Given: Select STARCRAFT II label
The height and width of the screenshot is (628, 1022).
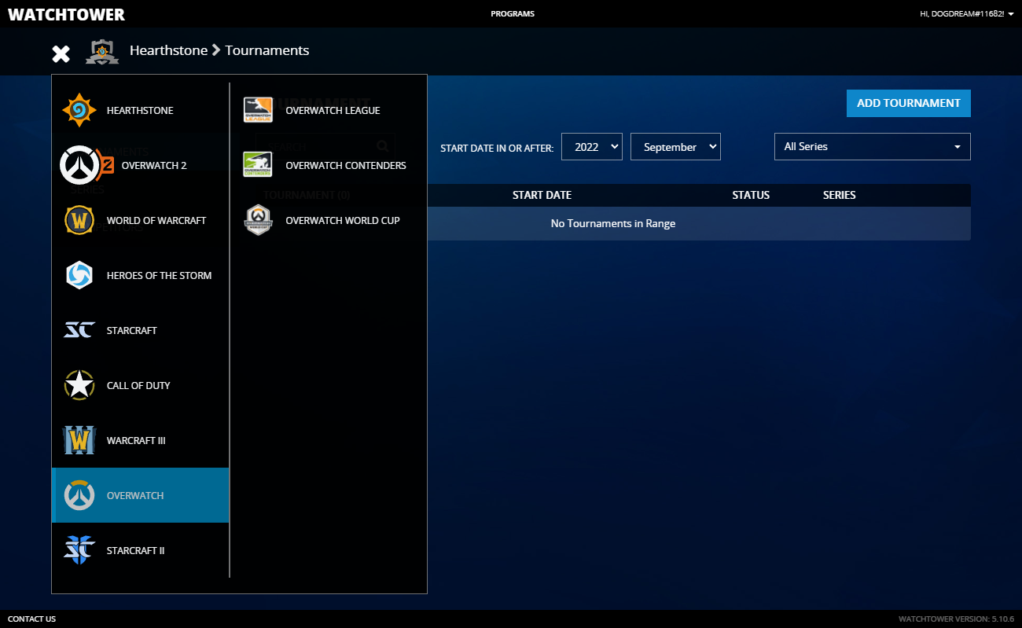Looking at the screenshot, I should coord(136,551).
